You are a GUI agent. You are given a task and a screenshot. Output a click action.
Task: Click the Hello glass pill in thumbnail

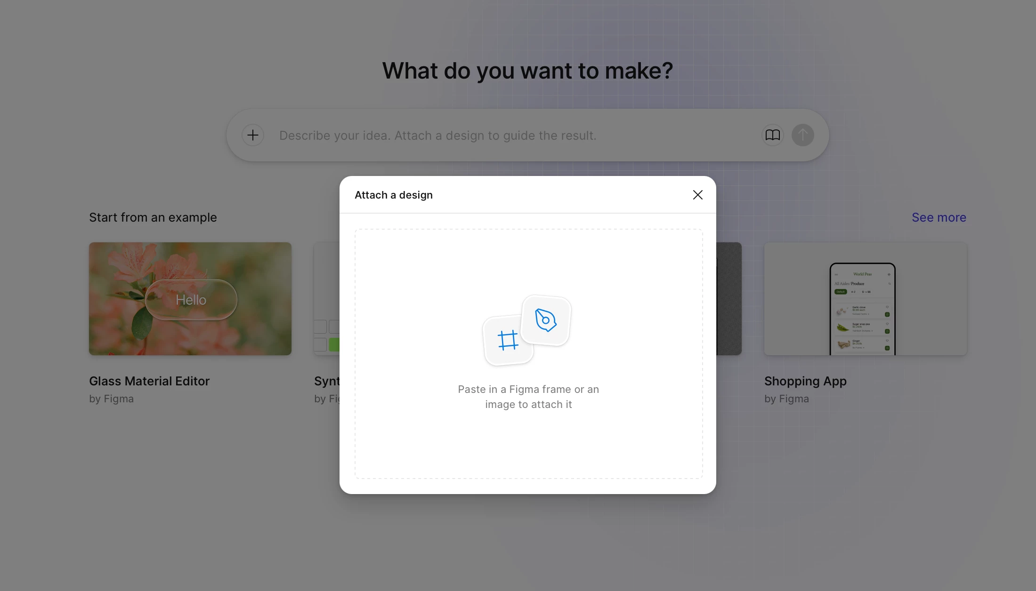point(191,300)
